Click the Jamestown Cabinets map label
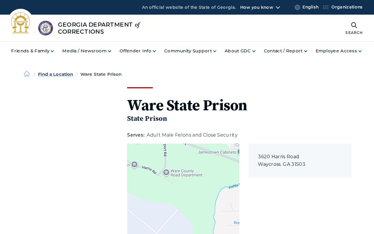Viewport: 374px width, 234px height. [x=217, y=152]
